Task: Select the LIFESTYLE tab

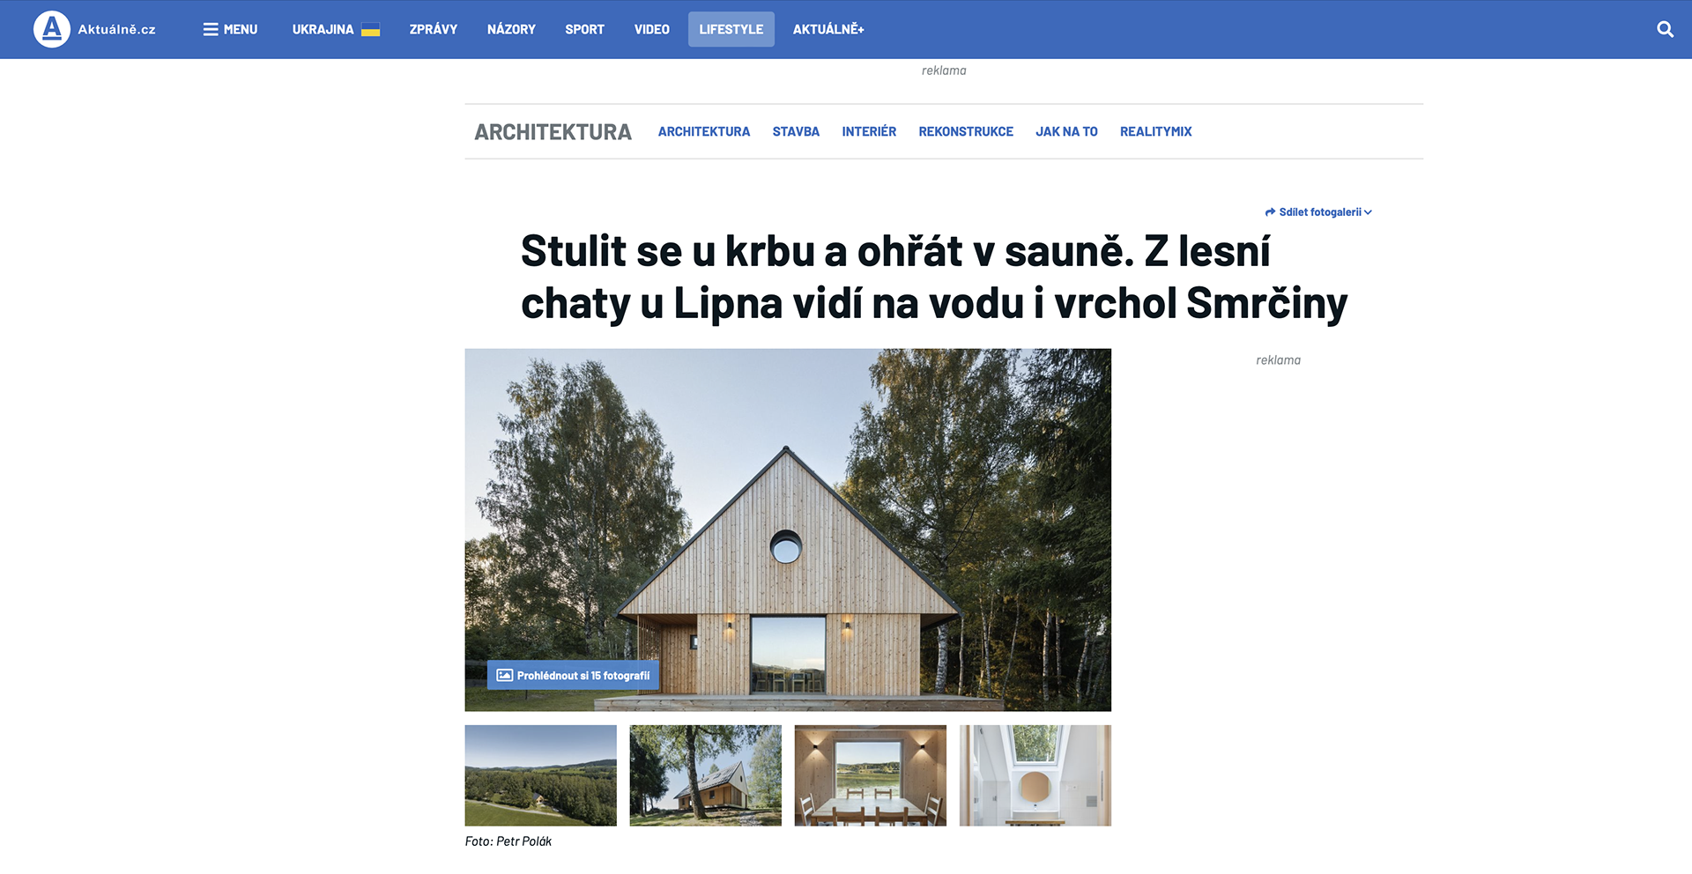Action: point(731,29)
